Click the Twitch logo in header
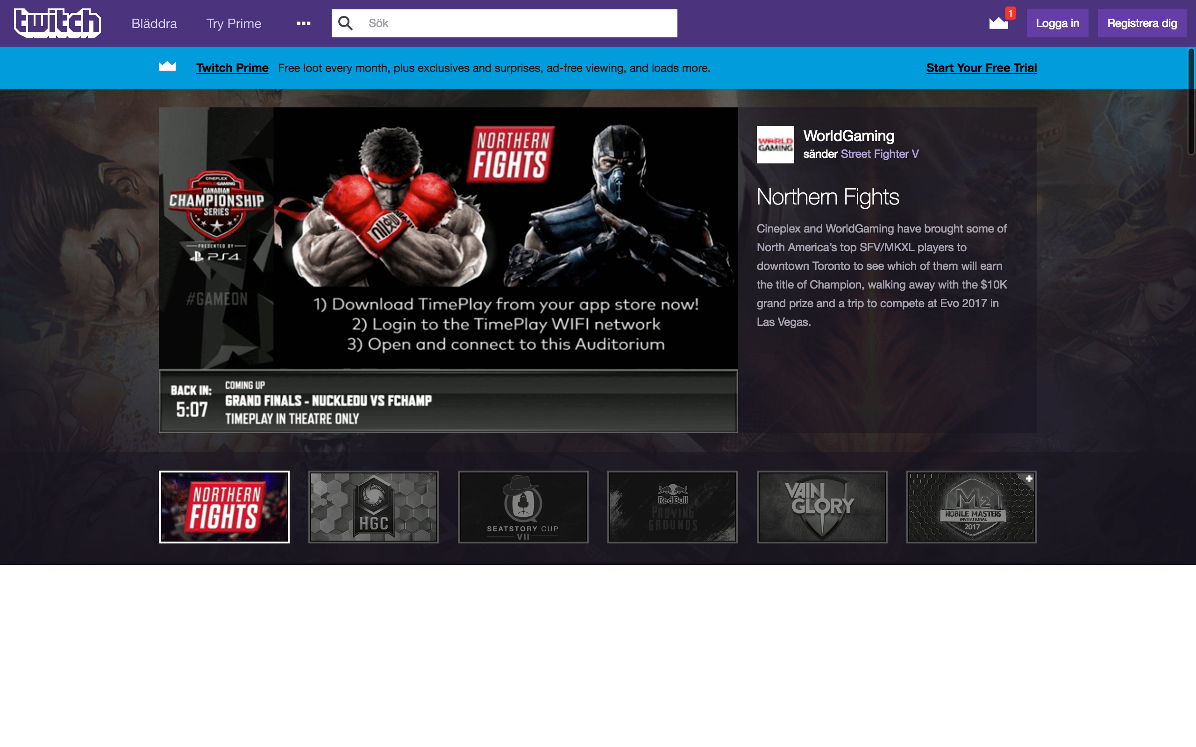Viewport: 1196px width, 747px height. (57, 23)
